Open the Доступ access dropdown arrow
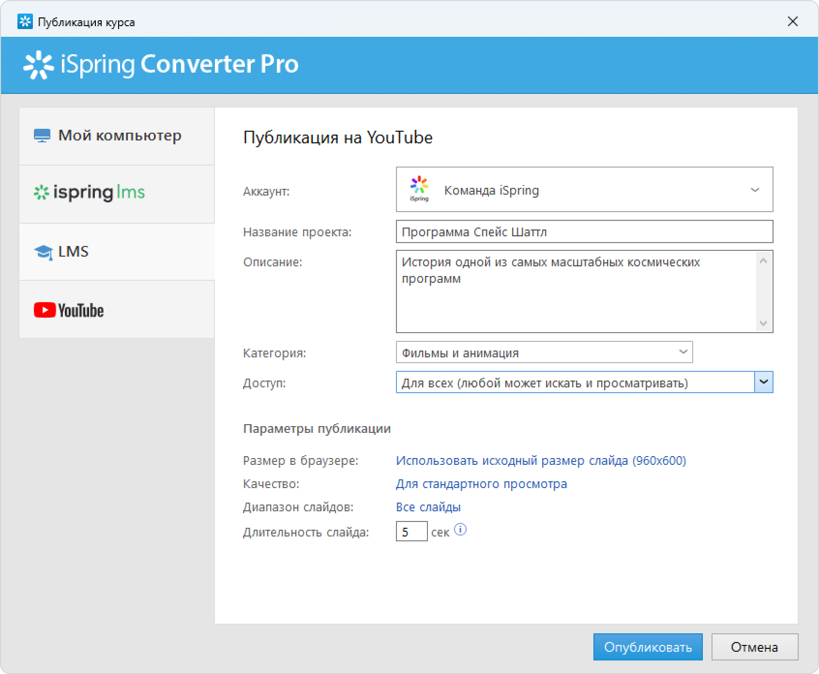819x674 pixels. (764, 382)
